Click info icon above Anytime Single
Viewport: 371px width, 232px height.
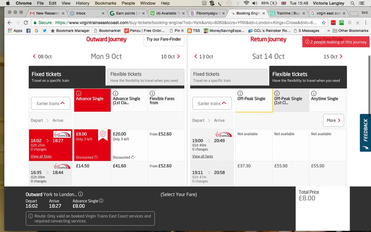click(x=313, y=93)
